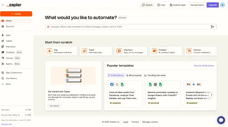
Task: Open Browse all templates link
Action: tap(204, 66)
